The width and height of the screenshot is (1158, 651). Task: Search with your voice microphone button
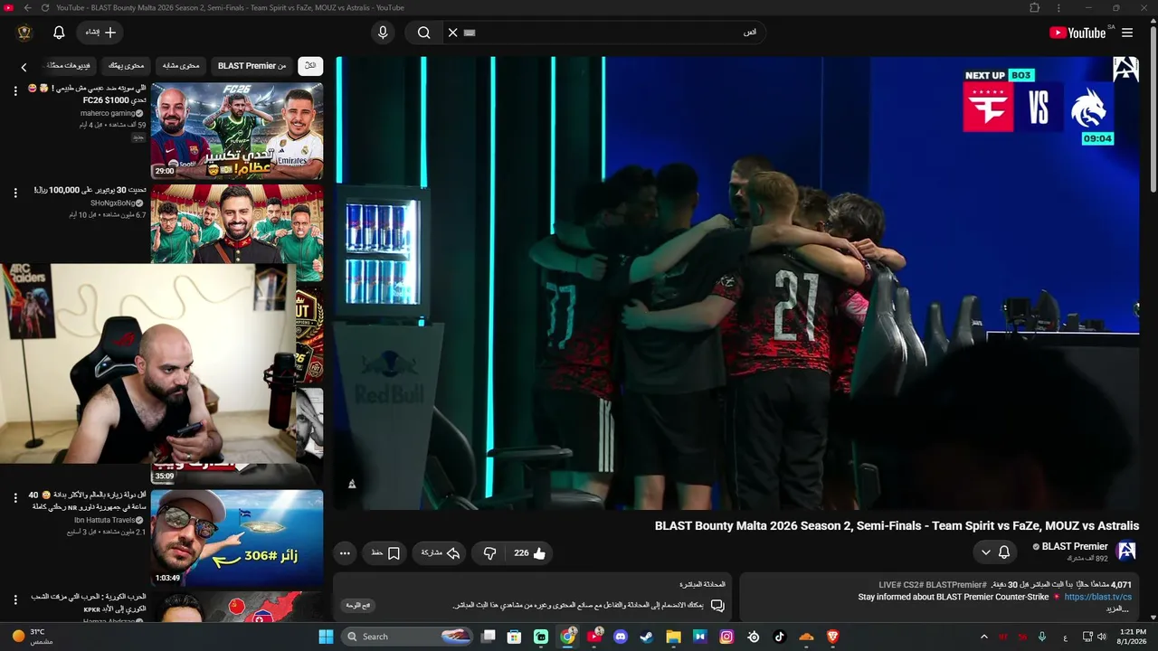tap(383, 33)
